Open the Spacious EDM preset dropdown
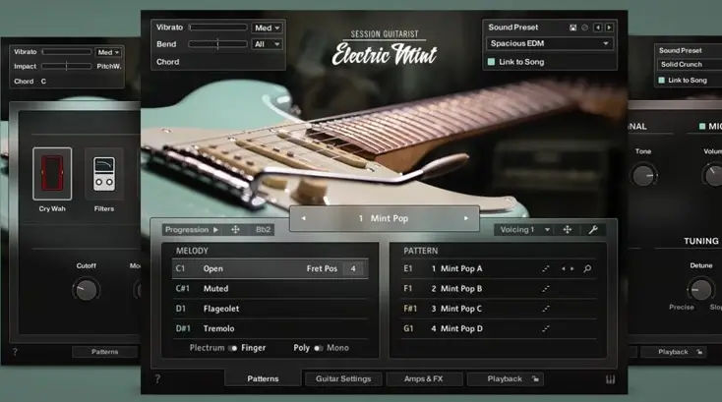 coord(549,43)
